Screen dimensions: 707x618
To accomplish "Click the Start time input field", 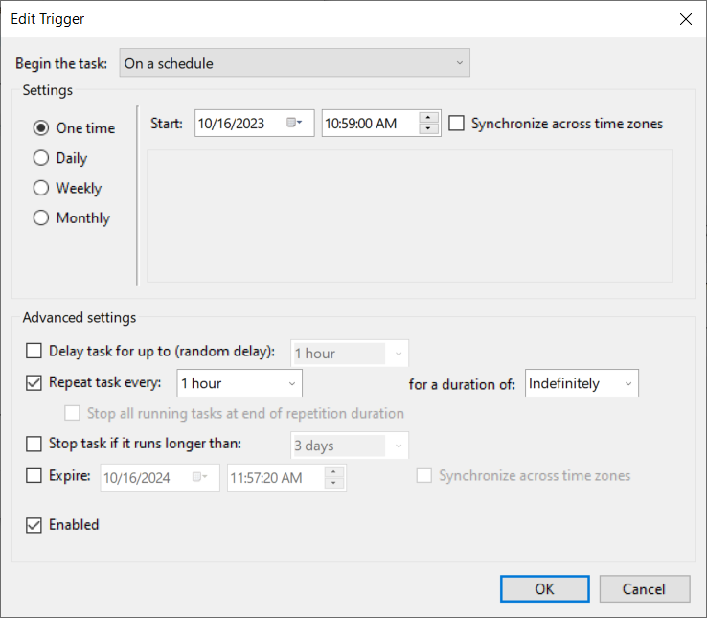I will click(x=369, y=123).
